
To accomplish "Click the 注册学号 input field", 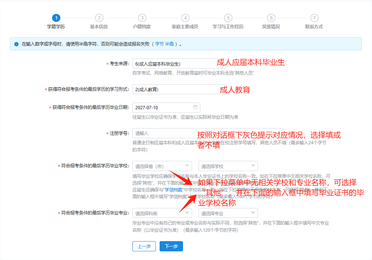I will (x=208, y=133).
